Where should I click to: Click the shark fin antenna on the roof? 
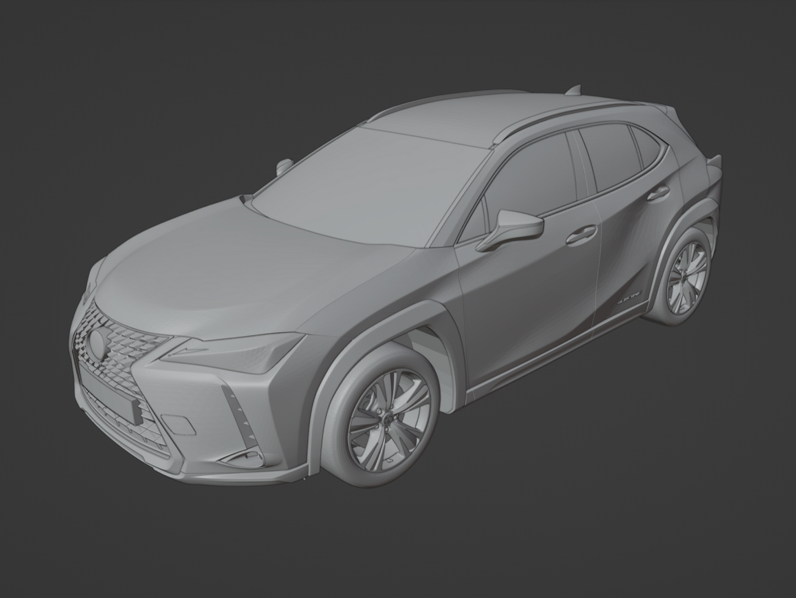[x=575, y=89]
